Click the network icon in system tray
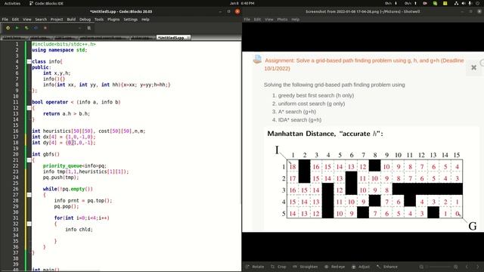 tap(456, 3)
